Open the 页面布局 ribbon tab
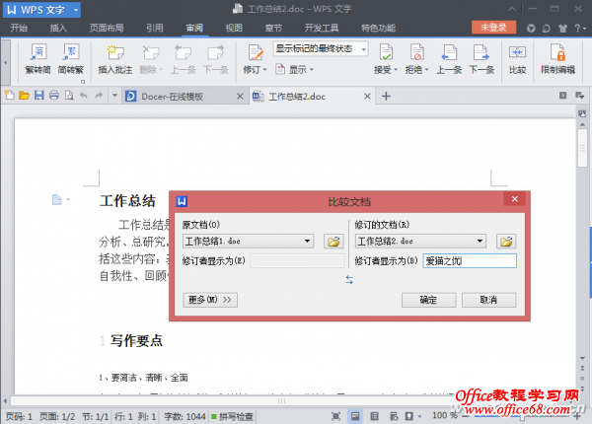 (107, 28)
